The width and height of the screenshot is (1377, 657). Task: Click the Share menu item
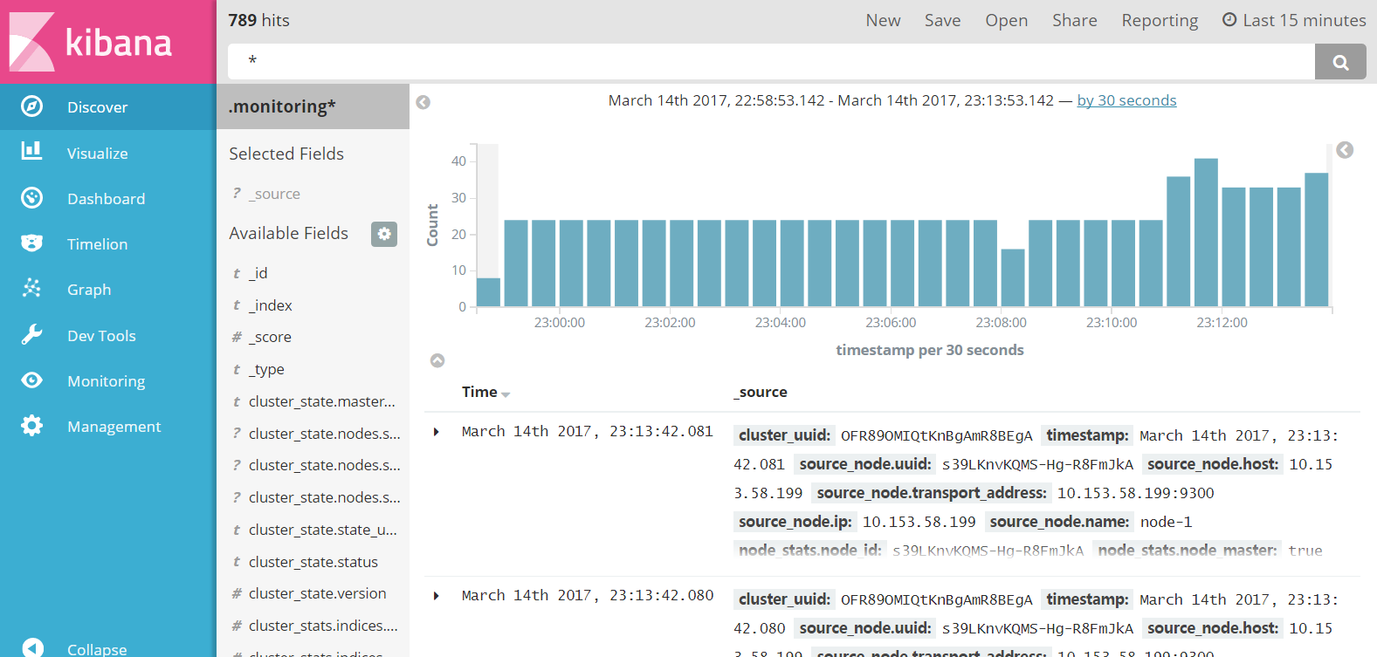[x=1074, y=20]
